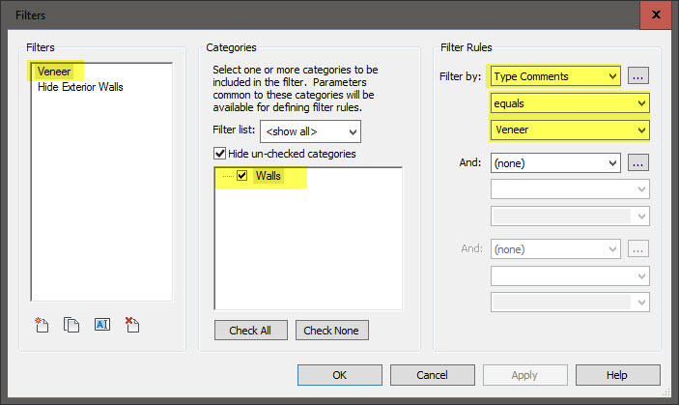The image size is (679, 405).
Task: Open the first And (none) dropdown
Action: (x=555, y=163)
